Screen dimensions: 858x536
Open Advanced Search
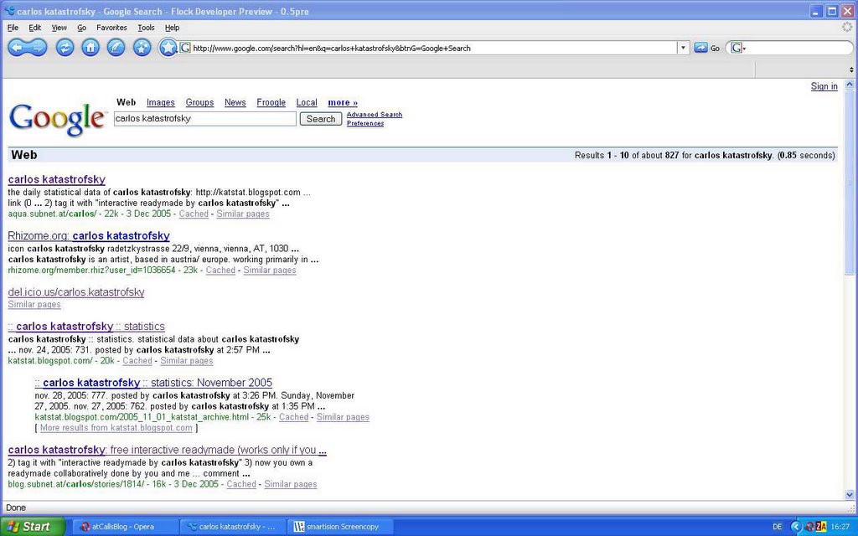tap(375, 114)
